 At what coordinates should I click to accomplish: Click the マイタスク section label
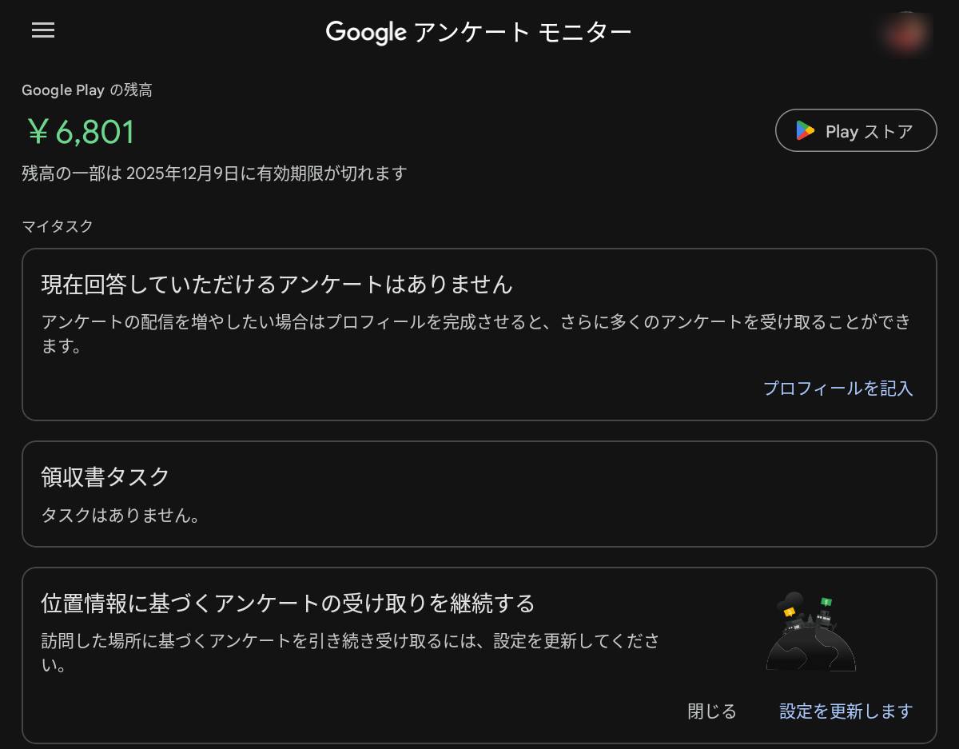coord(58,226)
